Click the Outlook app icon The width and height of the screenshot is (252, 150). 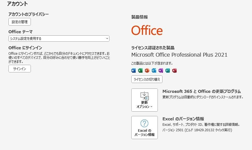coord(154,71)
